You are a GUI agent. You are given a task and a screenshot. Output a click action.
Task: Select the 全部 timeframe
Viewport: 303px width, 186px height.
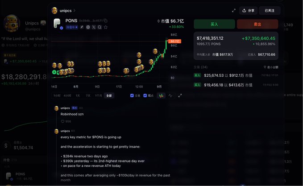click(x=109, y=95)
